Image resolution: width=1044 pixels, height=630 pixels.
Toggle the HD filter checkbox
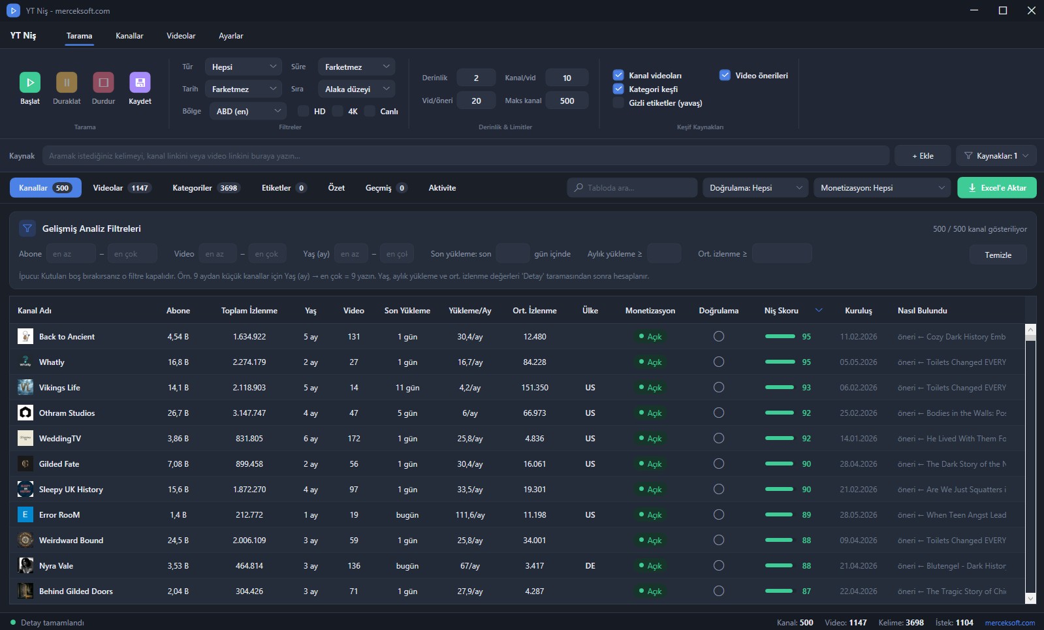[303, 111]
